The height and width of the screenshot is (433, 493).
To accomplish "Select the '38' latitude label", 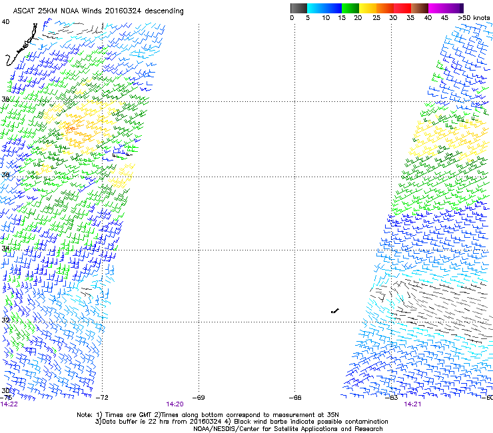I will (5, 99).
